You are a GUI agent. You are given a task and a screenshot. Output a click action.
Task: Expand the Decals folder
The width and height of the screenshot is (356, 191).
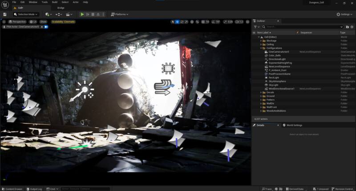[x=261, y=93]
